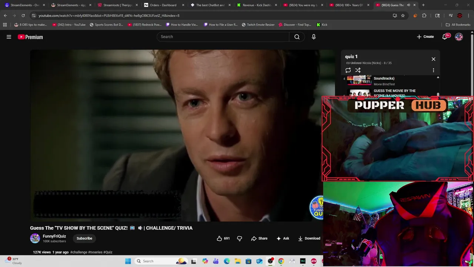Reload the current YouTube page
This screenshot has height=267, width=474.
coord(23,16)
